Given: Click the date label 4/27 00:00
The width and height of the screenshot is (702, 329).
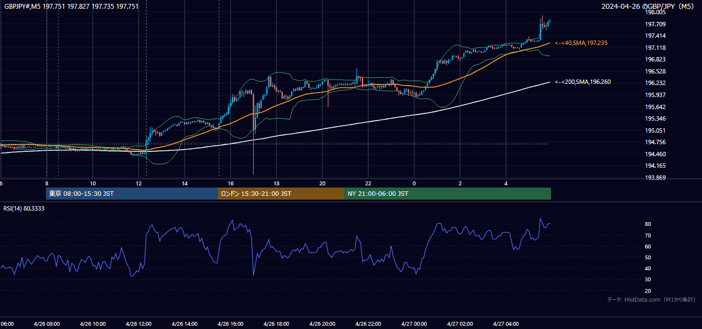Looking at the screenshot, I should tap(414, 324).
